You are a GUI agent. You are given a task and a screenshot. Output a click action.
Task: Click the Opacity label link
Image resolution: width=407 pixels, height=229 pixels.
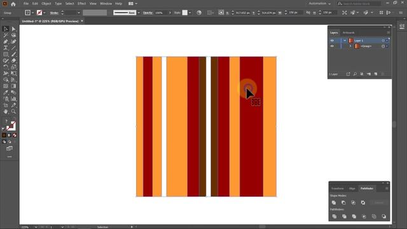[148, 13]
